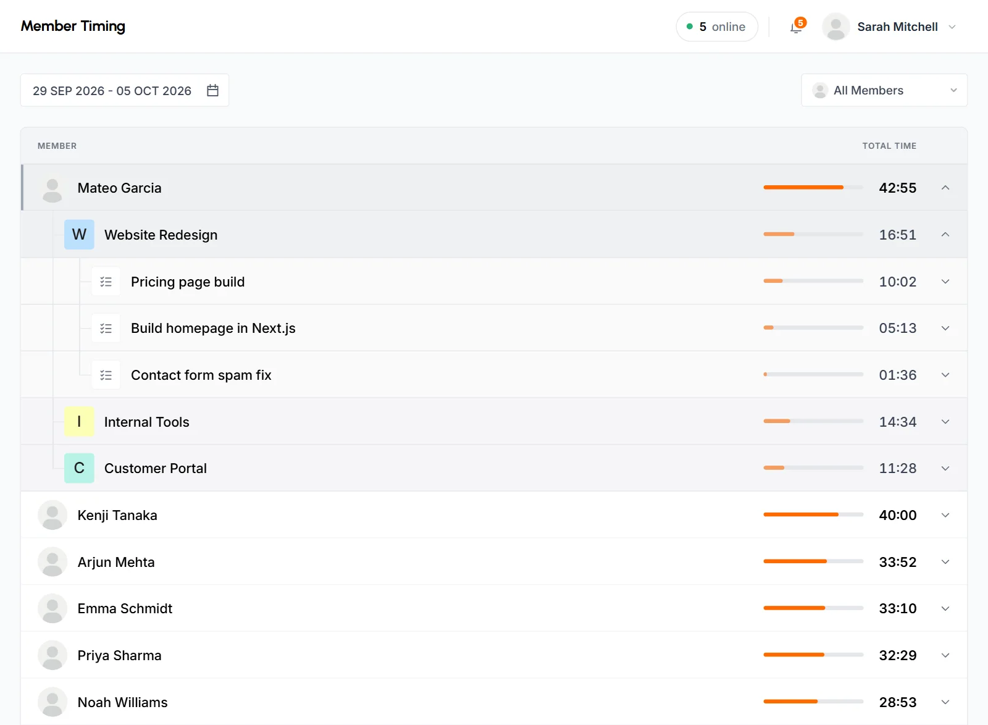Screen dimensions: 988x725
Task: Open the All Members dropdown
Action: pos(884,90)
